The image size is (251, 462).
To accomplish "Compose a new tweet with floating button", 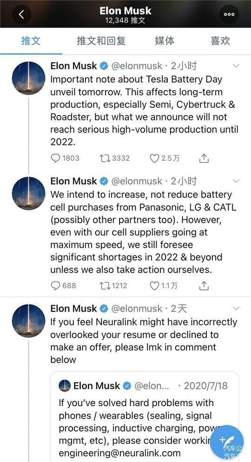I will [x=227, y=441].
